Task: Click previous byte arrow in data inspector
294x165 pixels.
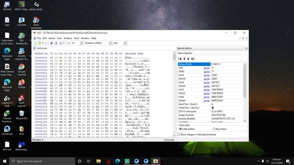Action: click(184, 59)
